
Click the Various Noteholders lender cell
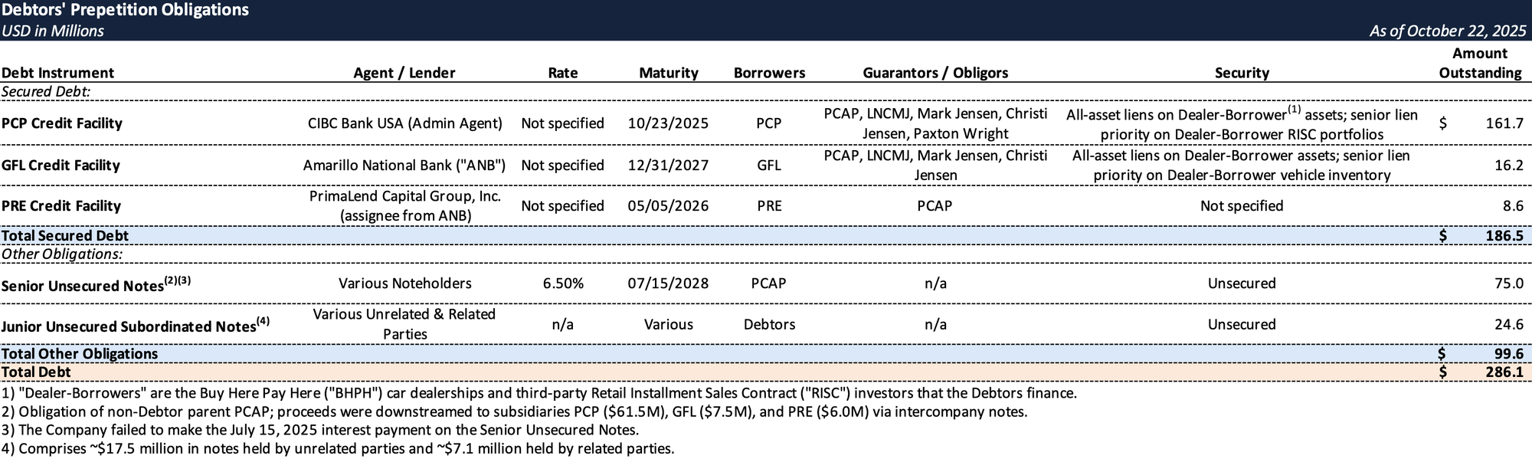coord(404,284)
